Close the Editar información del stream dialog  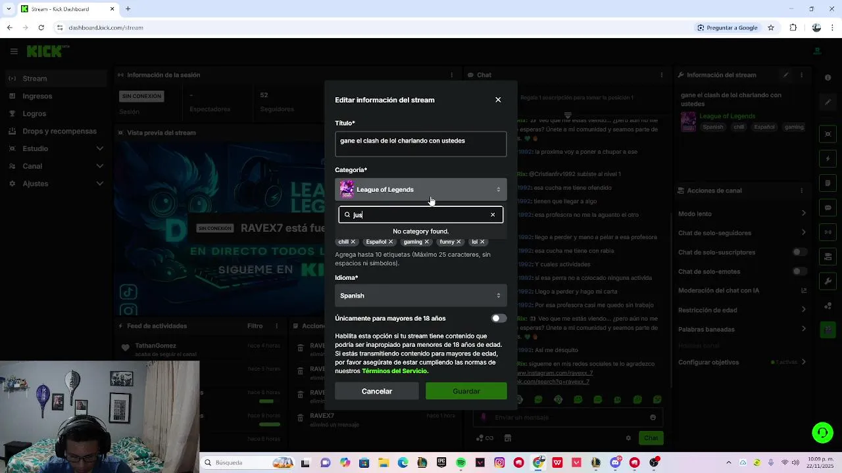(x=498, y=100)
